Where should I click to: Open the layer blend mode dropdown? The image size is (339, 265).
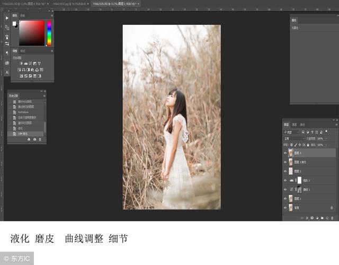(291, 138)
